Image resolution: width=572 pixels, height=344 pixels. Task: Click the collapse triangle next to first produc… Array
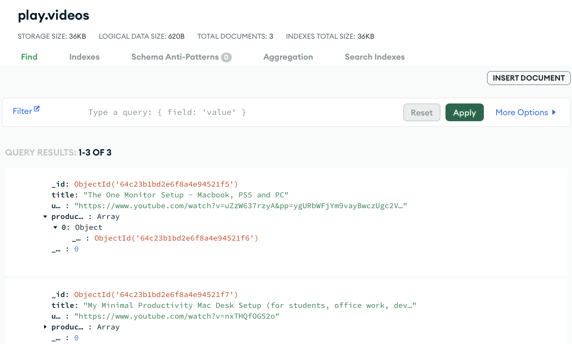[45, 216]
